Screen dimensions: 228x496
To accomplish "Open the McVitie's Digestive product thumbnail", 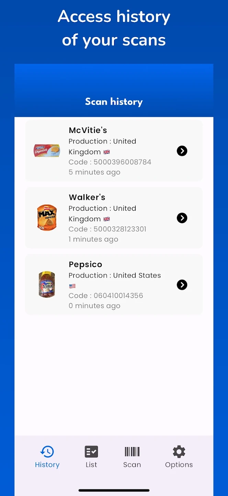I will point(47,151).
